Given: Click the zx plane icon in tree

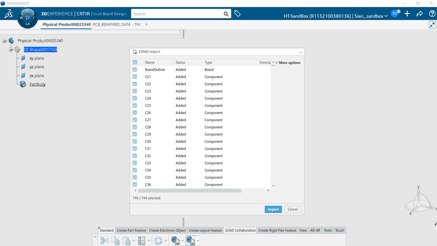Looking at the screenshot, I should [x=23, y=75].
